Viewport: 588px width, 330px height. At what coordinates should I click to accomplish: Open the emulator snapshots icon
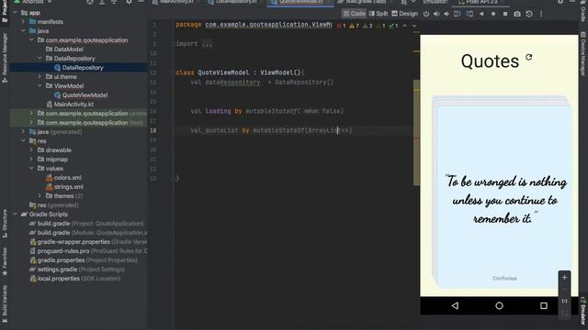coord(529,14)
